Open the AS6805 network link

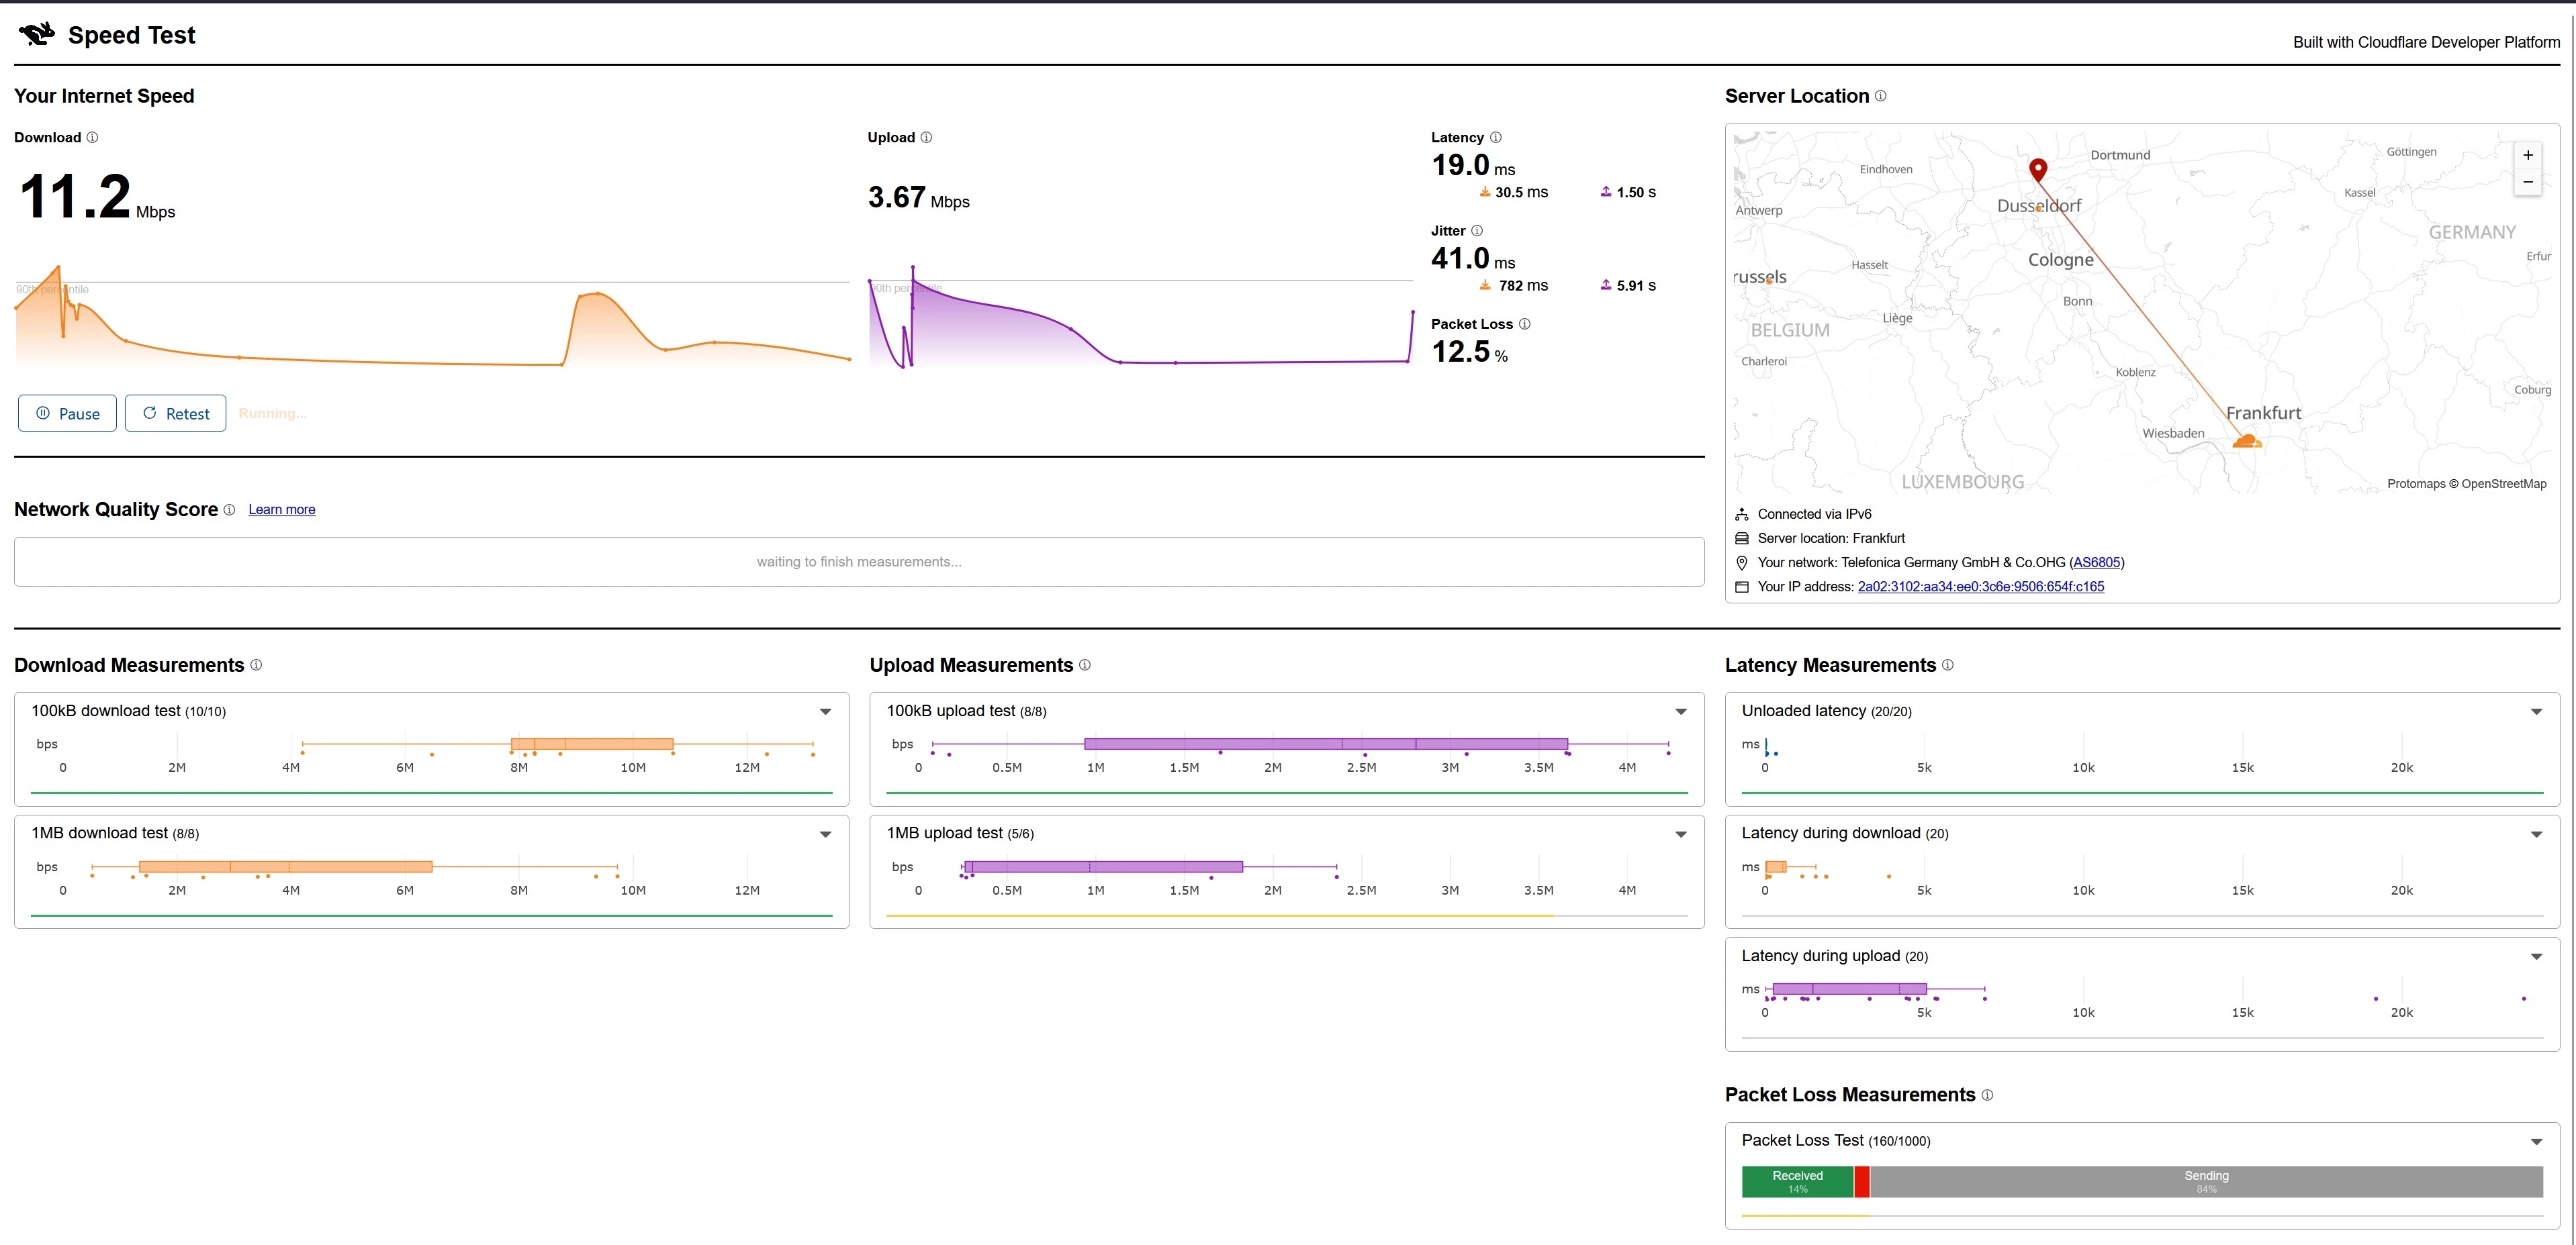coord(2096,562)
